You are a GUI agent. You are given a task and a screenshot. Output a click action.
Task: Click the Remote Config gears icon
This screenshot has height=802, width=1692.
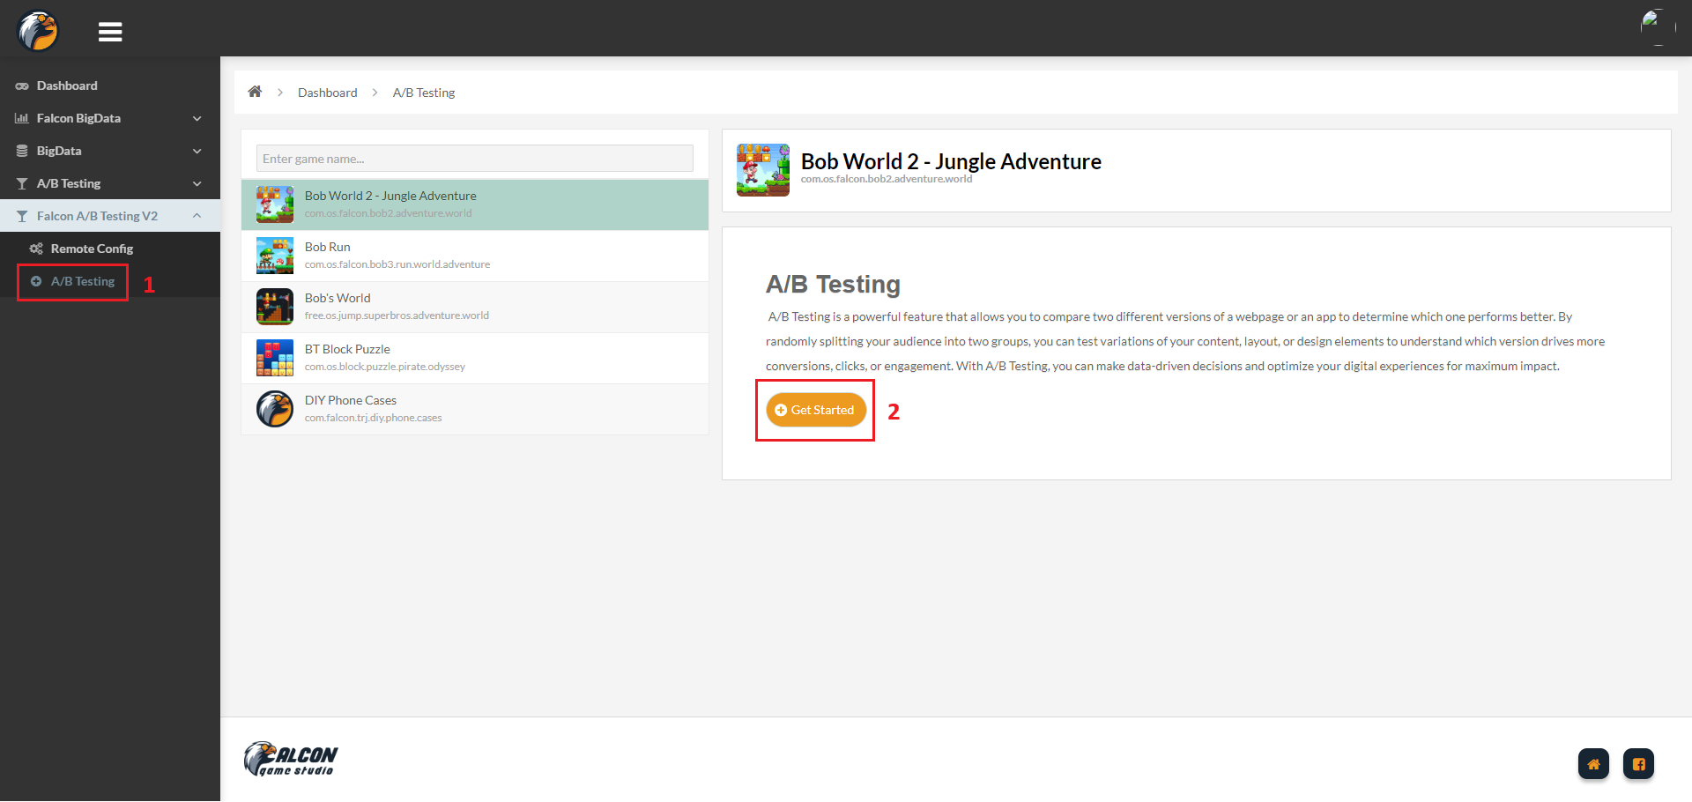point(36,249)
